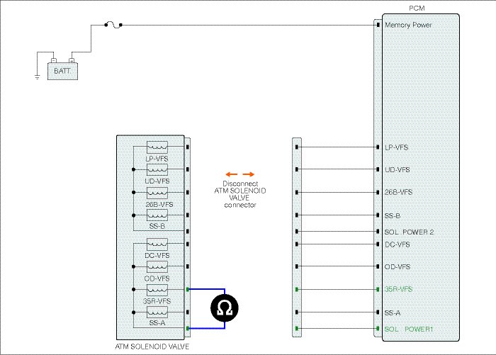The height and width of the screenshot is (355, 496).
Task: Click the ohmmeter omega symbol
Action: pyautogui.click(x=225, y=308)
